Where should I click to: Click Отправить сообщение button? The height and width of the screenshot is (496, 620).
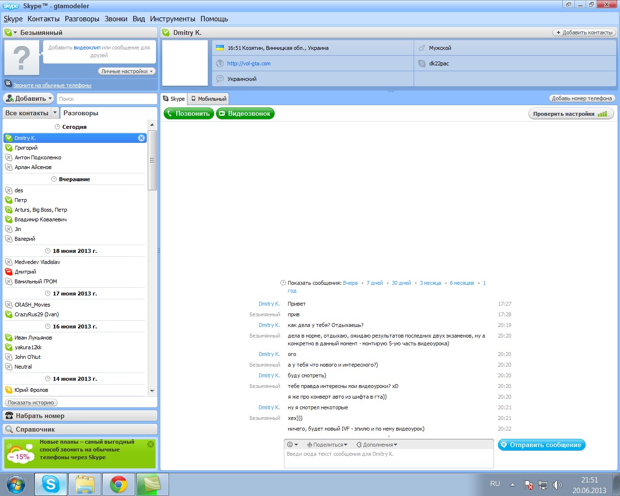point(542,445)
